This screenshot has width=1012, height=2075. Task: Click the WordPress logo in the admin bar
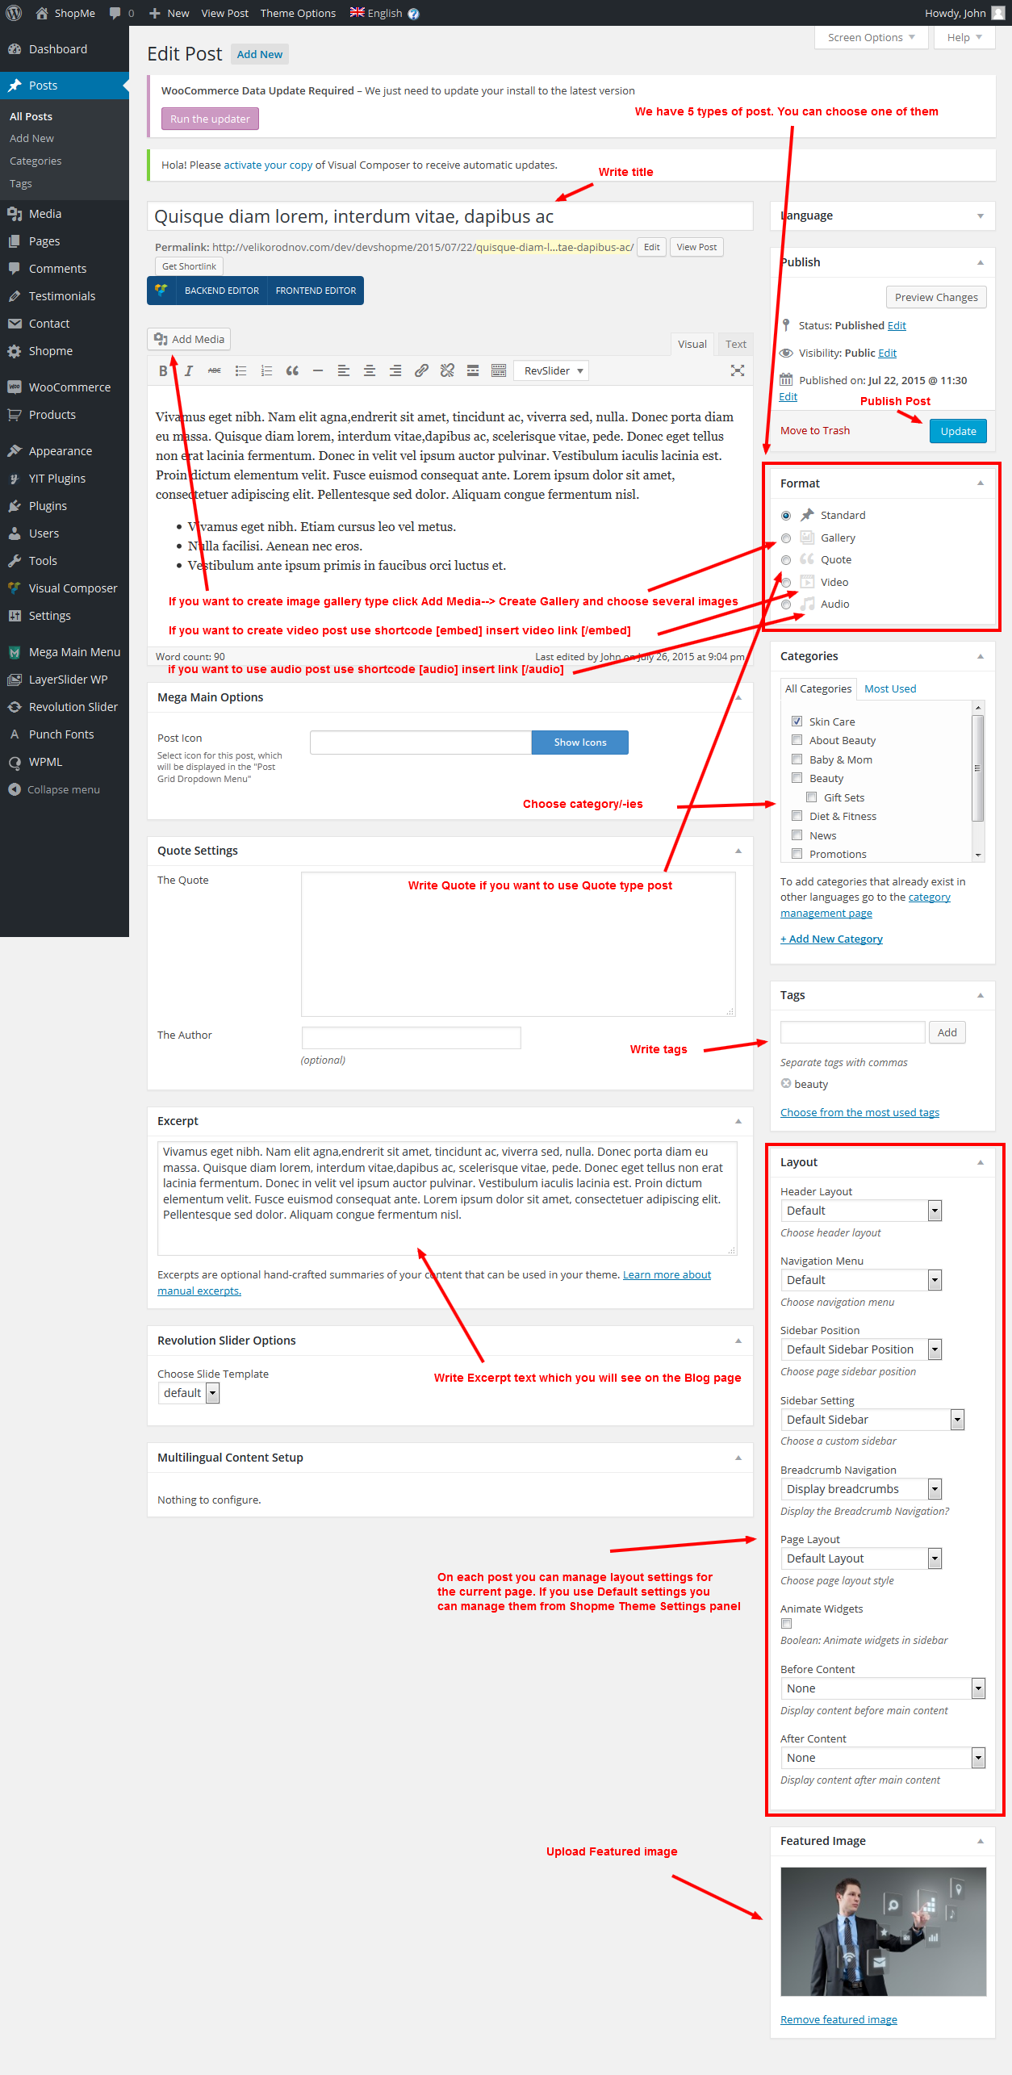pos(14,13)
